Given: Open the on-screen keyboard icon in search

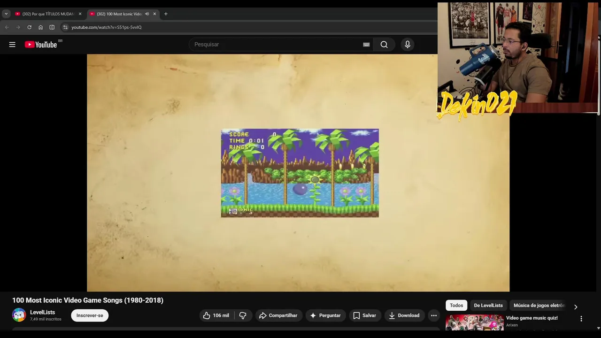Looking at the screenshot, I should pos(366,45).
